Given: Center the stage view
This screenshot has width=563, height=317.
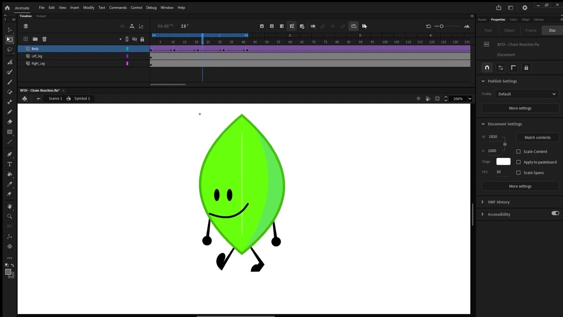Looking at the screenshot, I should [418, 99].
